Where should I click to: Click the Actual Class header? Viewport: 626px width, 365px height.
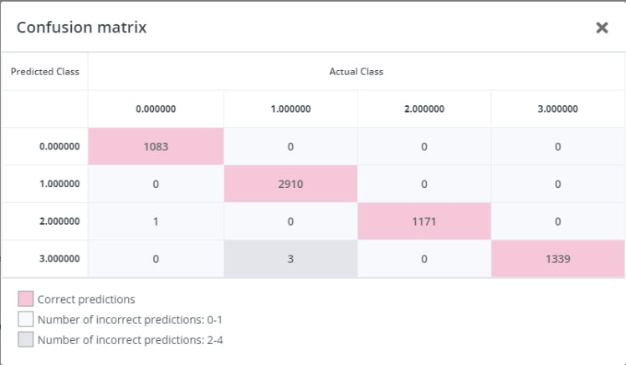tap(356, 72)
